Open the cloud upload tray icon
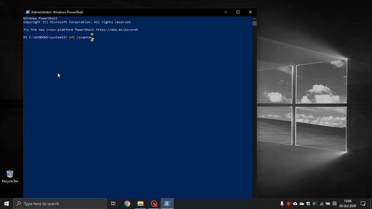The height and width of the screenshot is (209, 372). coord(295,204)
